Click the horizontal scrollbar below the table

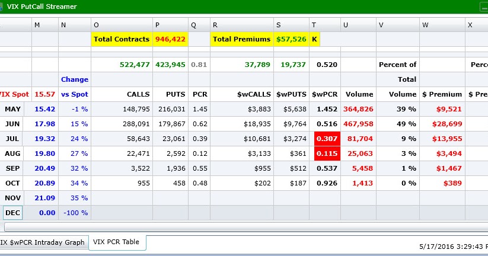(246, 227)
